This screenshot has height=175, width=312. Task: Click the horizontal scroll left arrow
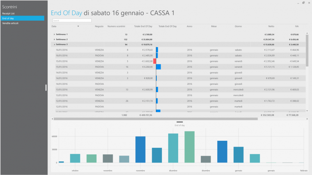[52, 119]
